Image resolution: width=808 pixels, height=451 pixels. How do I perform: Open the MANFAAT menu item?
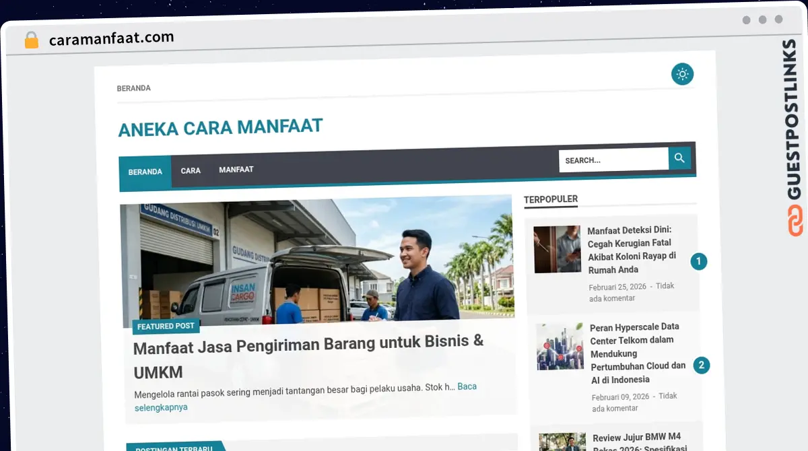pyautogui.click(x=236, y=169)
